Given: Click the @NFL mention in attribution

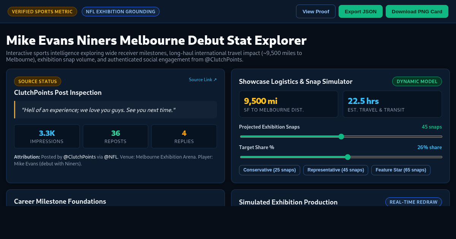Looking at the screenshot, I should click(x=111, y=157).
